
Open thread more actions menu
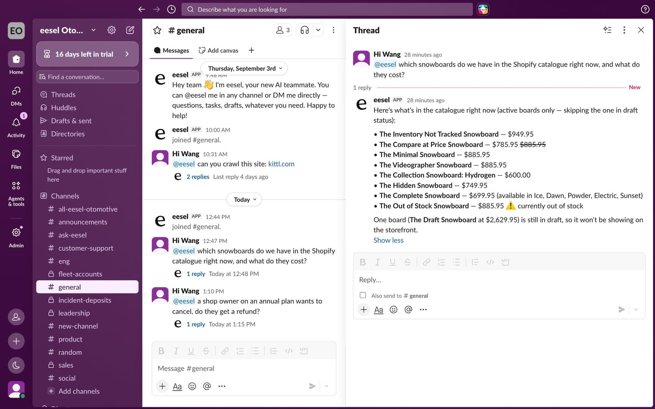pos(624,30)
